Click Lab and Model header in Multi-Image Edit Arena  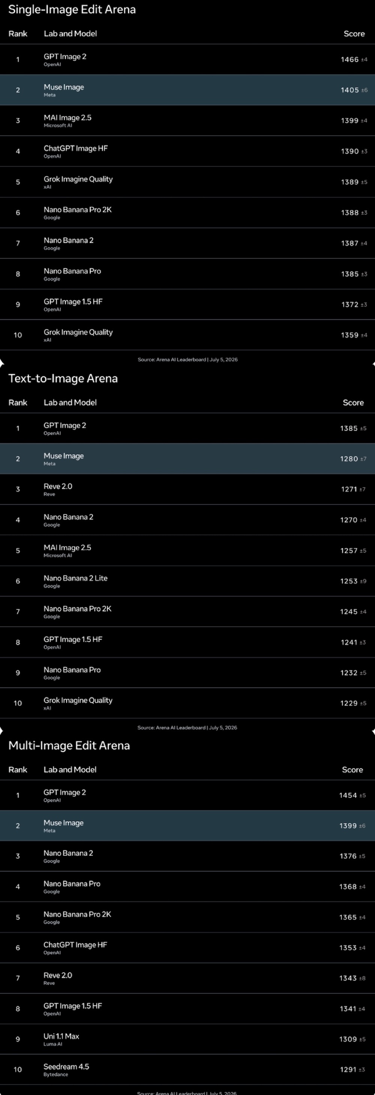[x=70, y=769]
